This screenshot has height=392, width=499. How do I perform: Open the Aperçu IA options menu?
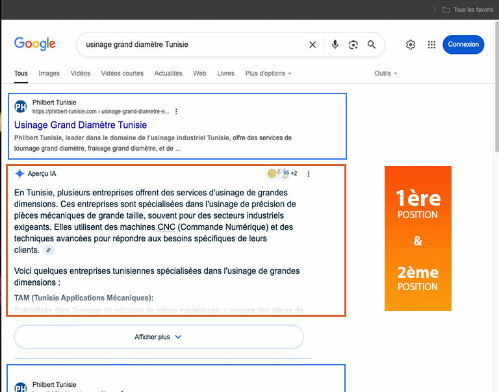click(309, 174)
